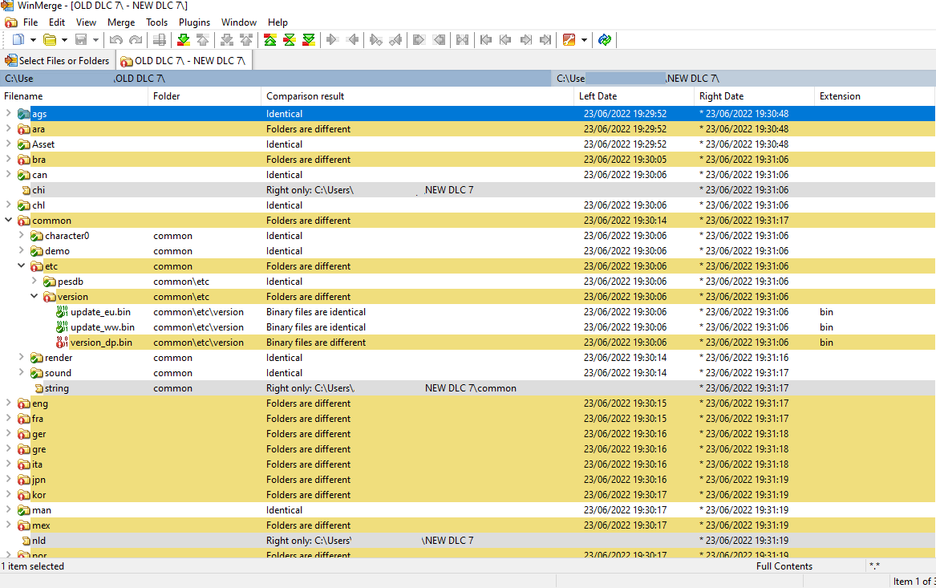Open the dropdown arrow beside the Open icon

tap(64, 40)
